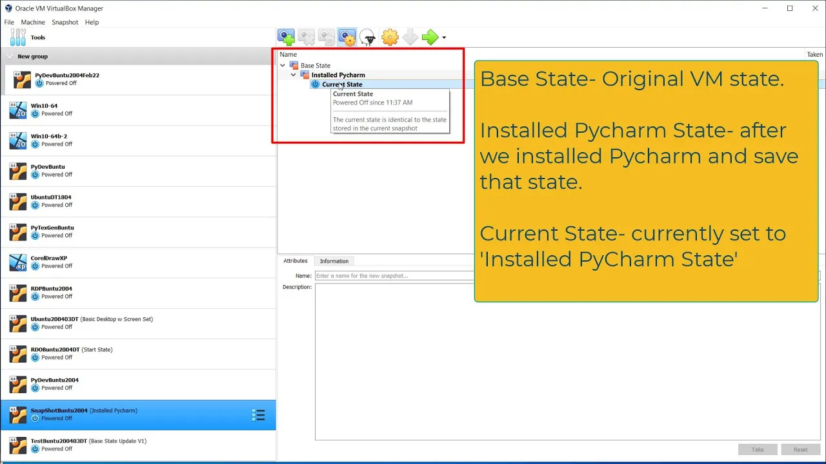Open menu icon on SnapShotBuntu2004 row
The width and height of the screenshot is (826, 464).
[x=258, y=415]
